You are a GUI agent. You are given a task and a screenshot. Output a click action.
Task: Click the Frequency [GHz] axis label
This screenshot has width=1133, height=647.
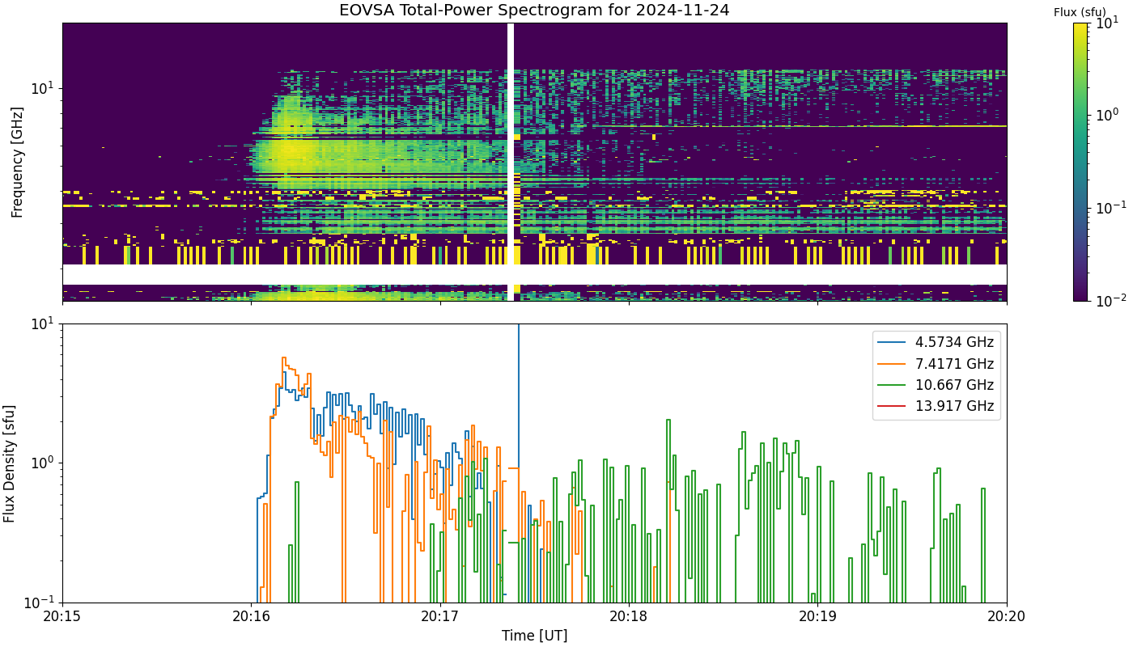point(17,162)
